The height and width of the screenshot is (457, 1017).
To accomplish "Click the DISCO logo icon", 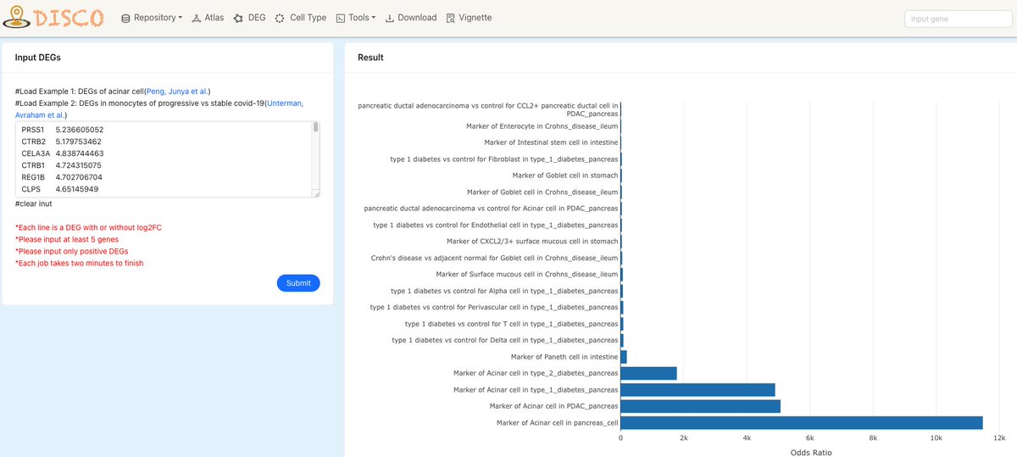I will [x=16, y=17].
